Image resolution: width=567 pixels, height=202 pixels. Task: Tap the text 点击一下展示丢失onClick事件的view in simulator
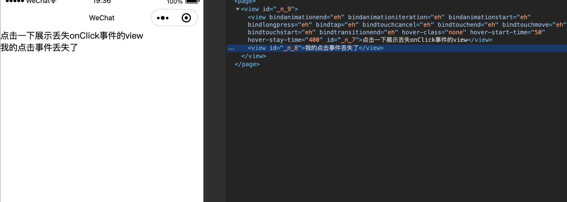(72, 36)
